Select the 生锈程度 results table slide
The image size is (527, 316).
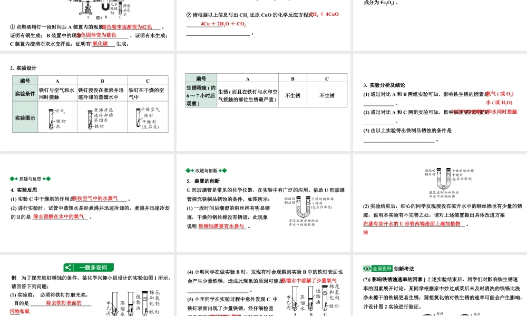263,103
